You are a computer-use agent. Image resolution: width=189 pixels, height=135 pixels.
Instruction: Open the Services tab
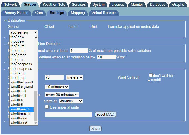pos(79,5)
